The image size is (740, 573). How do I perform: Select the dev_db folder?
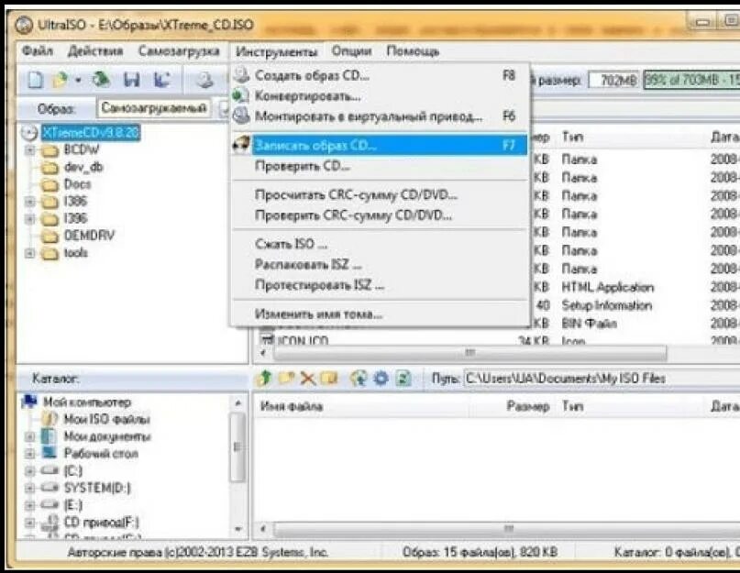[x=83, y=167]
